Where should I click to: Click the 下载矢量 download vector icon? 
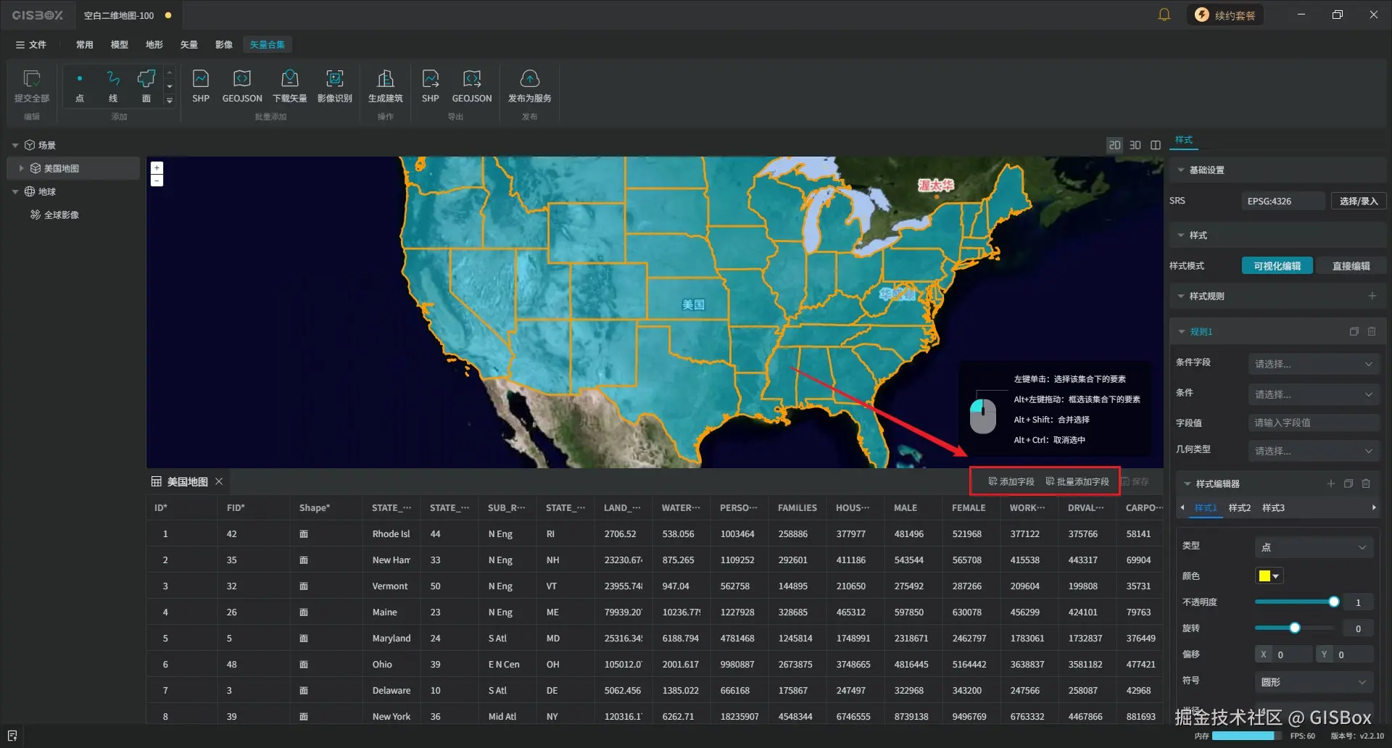289,86
